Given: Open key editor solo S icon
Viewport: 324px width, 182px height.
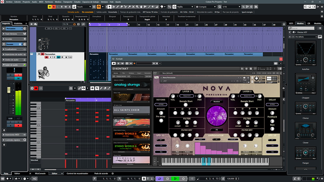Looking at the screenshot, I should [x=32, y=88].
